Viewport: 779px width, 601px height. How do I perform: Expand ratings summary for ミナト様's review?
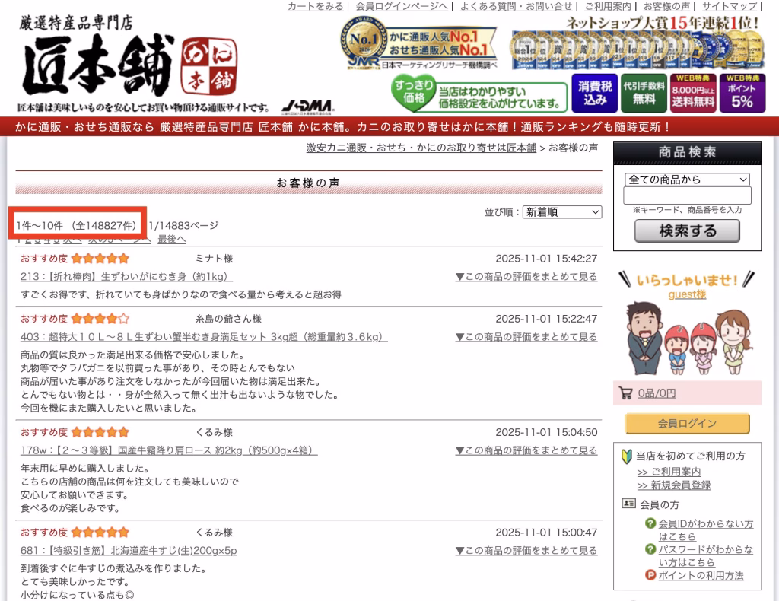click(x=526, y=276)
